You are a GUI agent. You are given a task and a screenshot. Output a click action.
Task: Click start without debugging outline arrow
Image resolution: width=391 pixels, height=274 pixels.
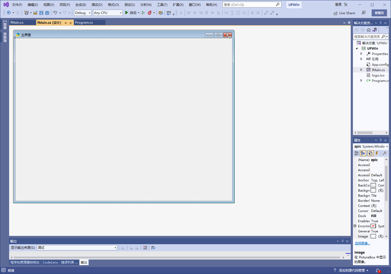click(x=143, y=13)
